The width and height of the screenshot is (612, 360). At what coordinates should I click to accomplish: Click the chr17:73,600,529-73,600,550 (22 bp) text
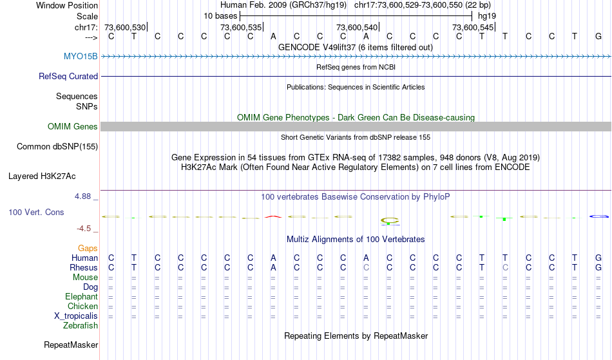pos(423,5)
